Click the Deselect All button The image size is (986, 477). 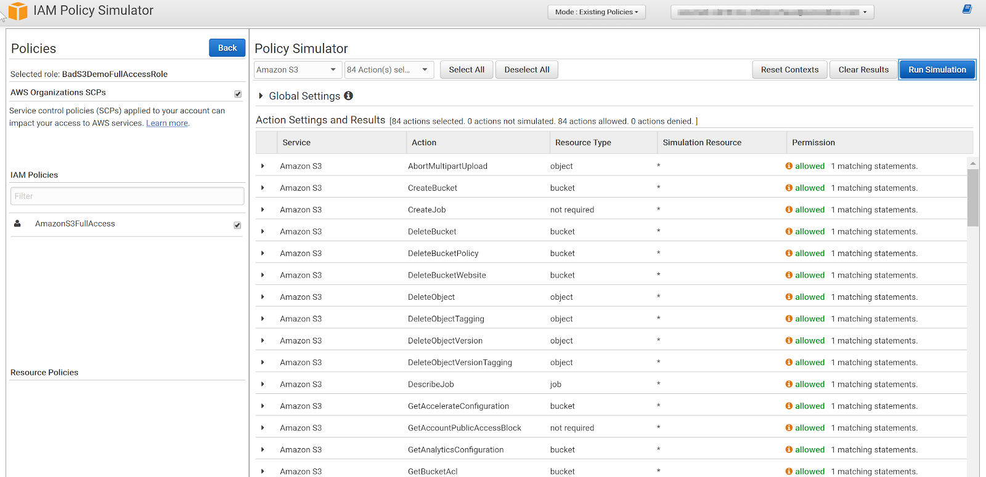527,70
